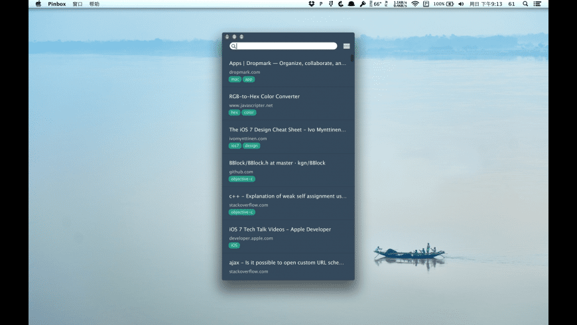Select the design tag
Image resolution: width=577 pixels, height=325 pixels.
(x=251, y=146)
